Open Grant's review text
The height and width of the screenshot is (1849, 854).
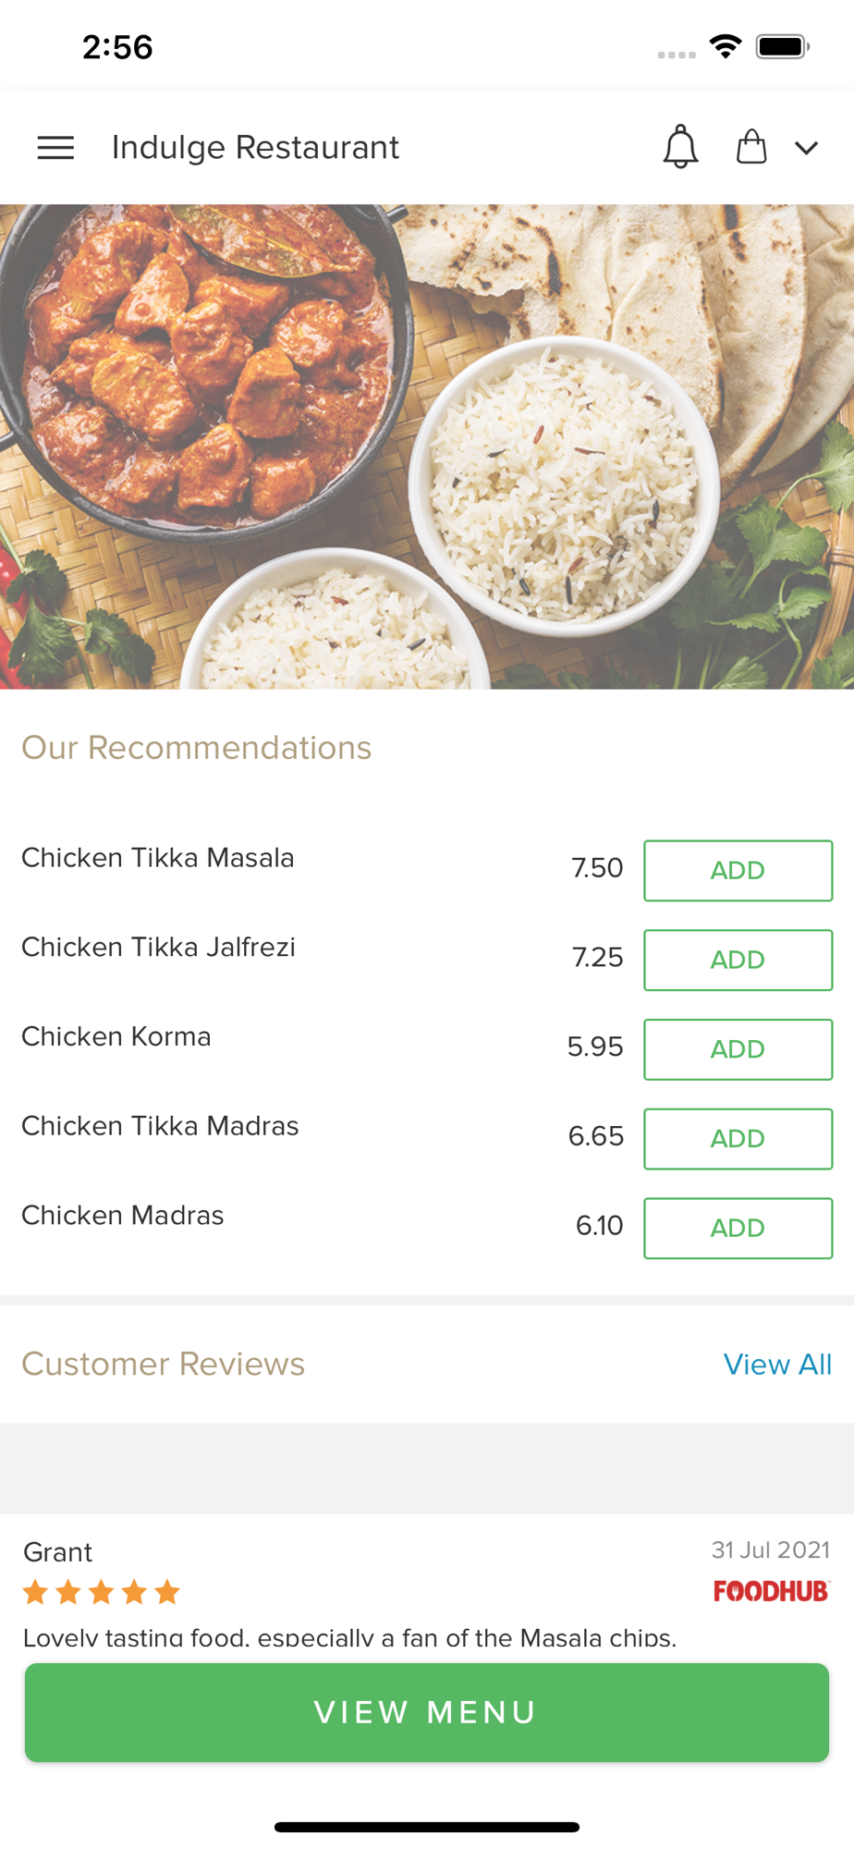(349, 1637)
